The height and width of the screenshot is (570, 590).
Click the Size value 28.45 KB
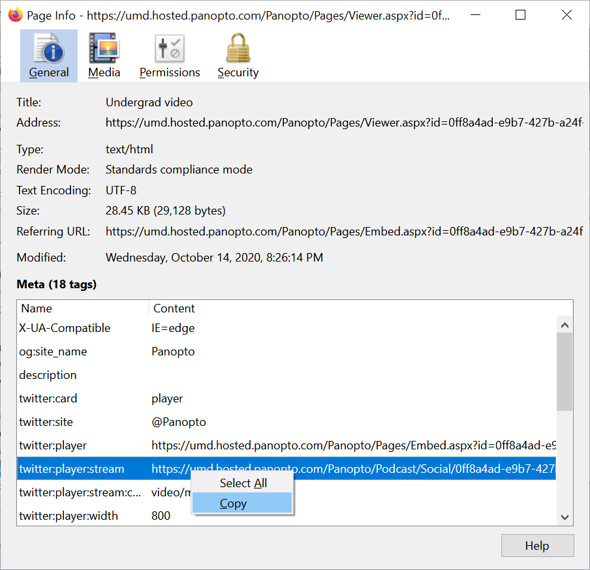(x=165, y=211)
